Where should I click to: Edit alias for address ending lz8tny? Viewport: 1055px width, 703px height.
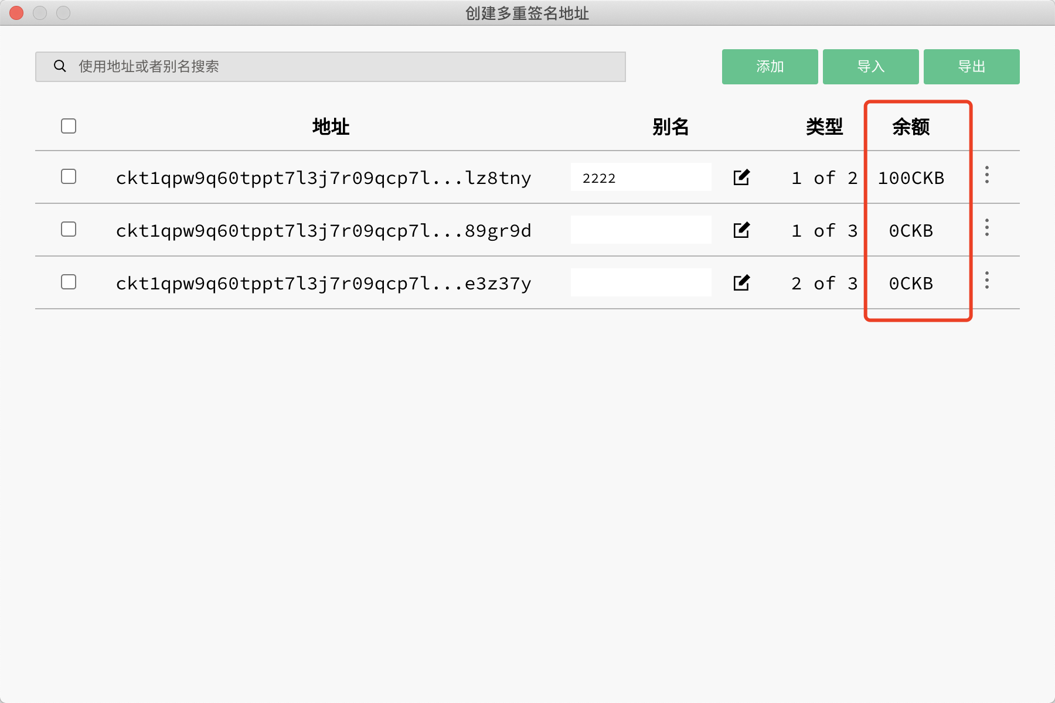pyautogui.click(x=741, y=177)
